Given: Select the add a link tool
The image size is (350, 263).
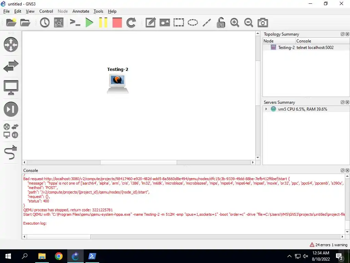Looking at the screenshot, I should [x=11, y=152].
